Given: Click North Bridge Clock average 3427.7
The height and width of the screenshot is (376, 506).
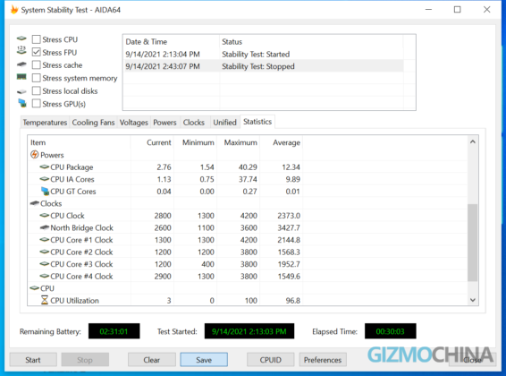Looking at the screenshot, I should click(x=289, y=227).
